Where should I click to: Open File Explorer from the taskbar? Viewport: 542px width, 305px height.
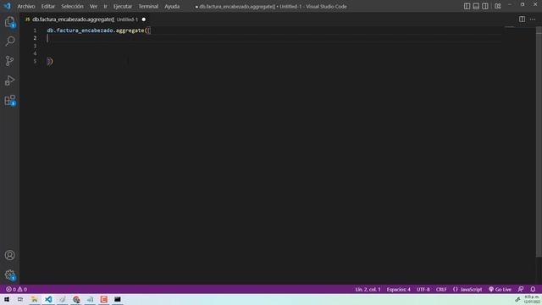click(x=34, y=299)
